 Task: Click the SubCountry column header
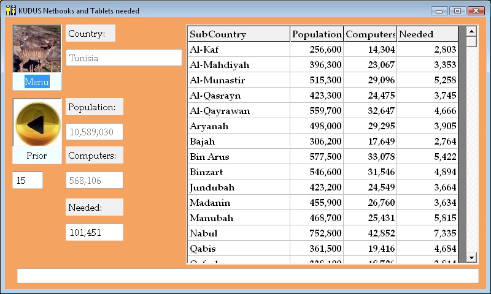tap(239, 34)
